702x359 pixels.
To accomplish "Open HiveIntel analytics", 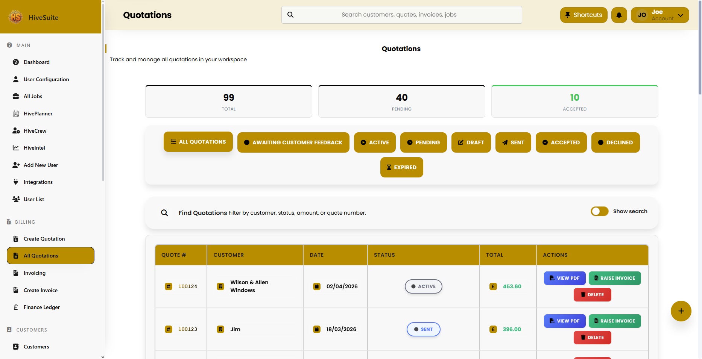I will tap(33, 148).
